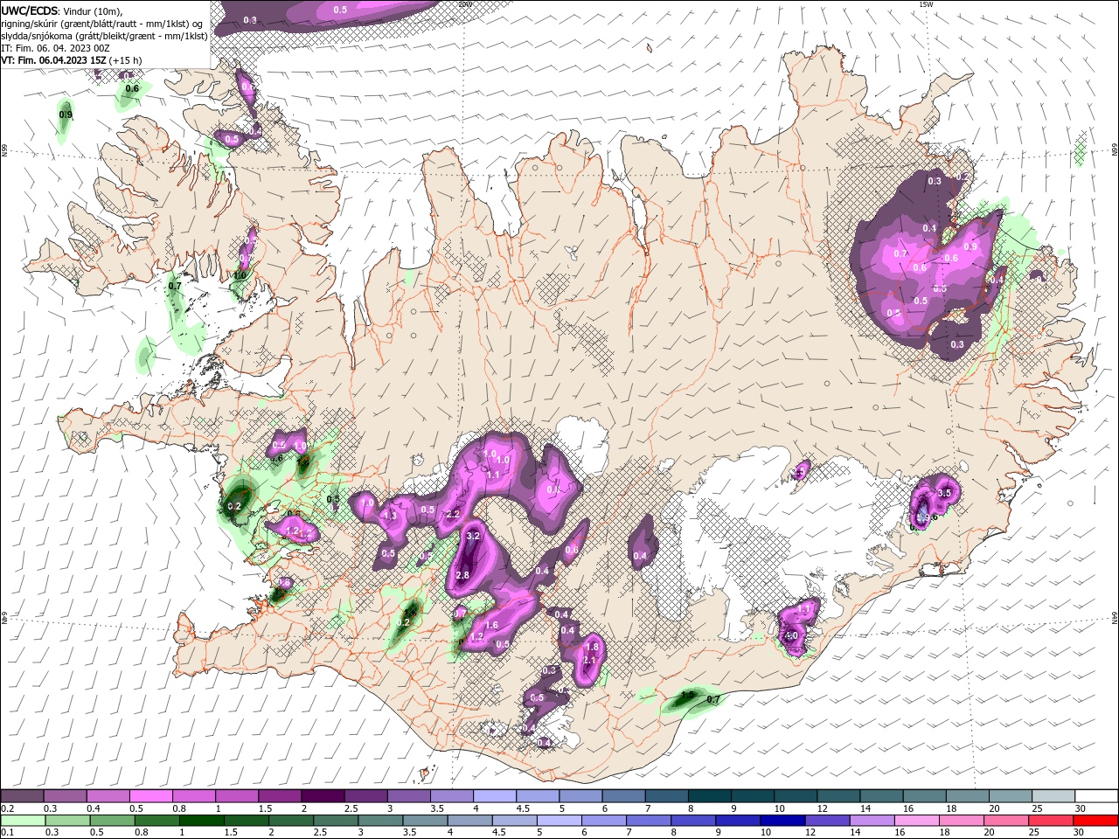The height and width of the screenshot is (839, 1119).
Task: Click the bright red swatch after 30 in lower legend row
Action: click(x=1096, y=821)
